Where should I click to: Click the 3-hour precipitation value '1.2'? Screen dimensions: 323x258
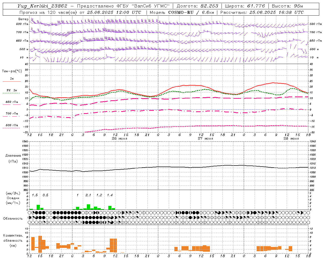(99, 195)
